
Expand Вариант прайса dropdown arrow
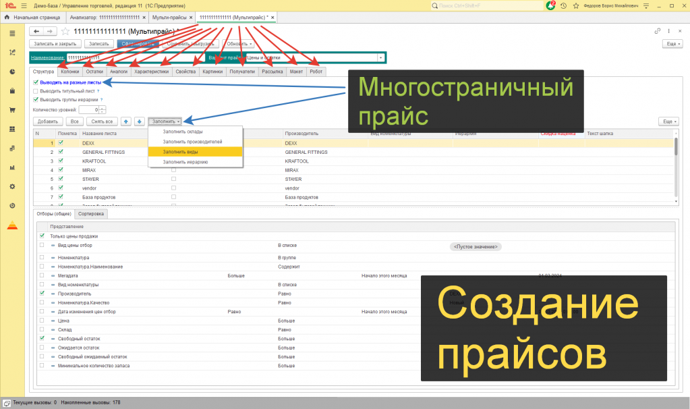pos(380,57)
